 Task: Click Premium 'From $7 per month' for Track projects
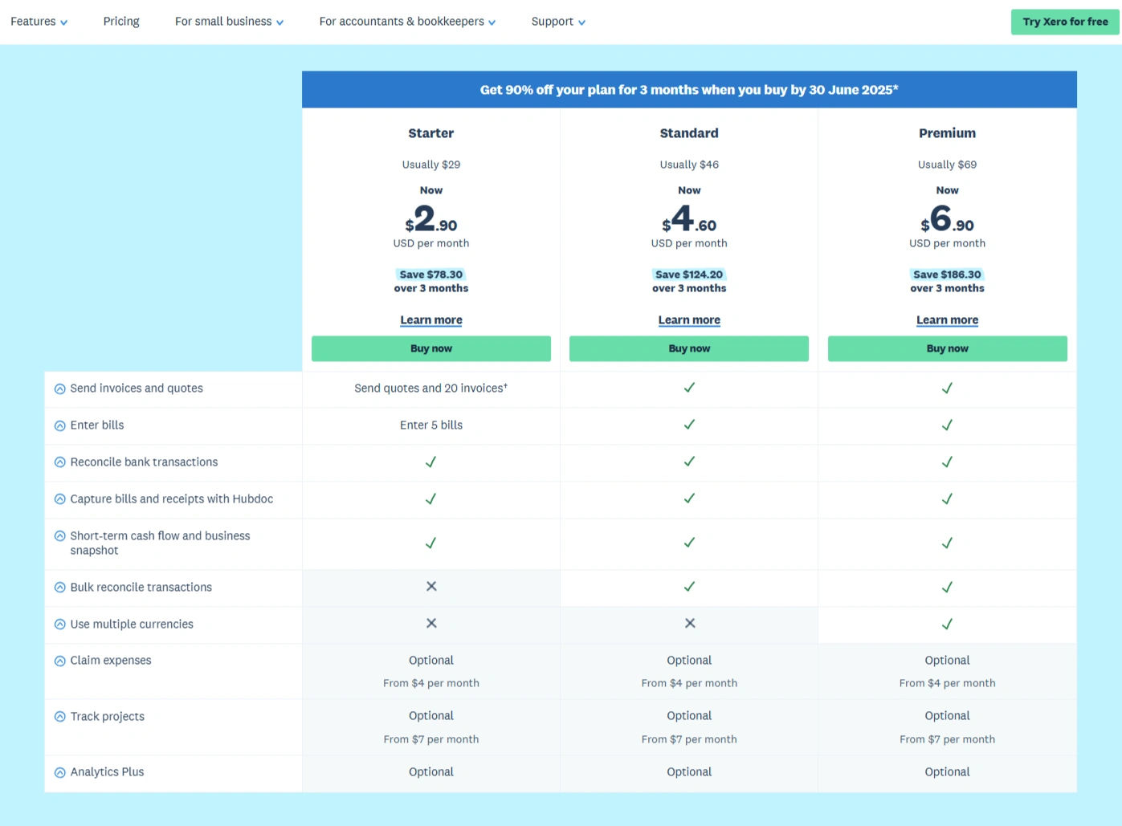948,739
